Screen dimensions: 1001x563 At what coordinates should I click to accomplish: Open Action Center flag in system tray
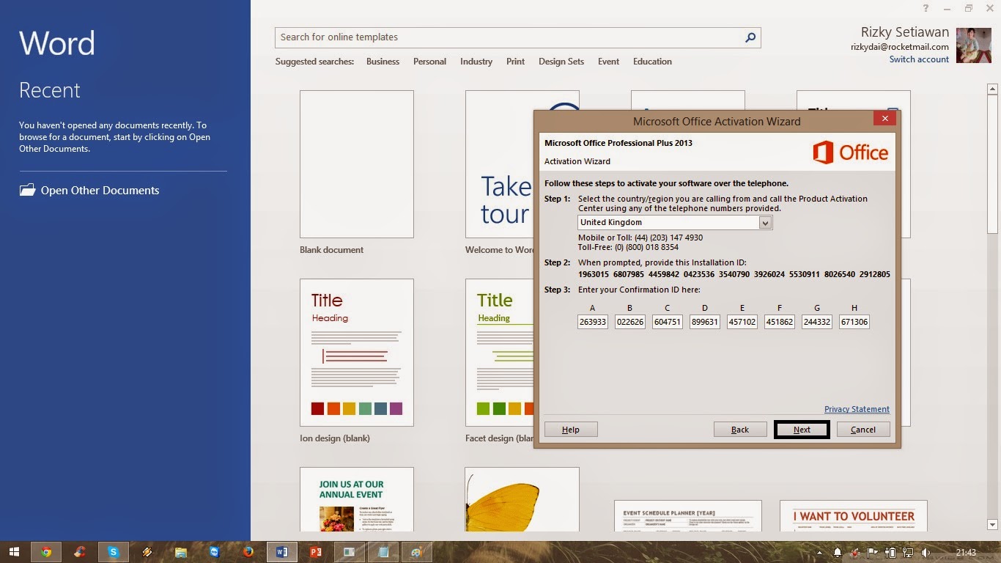(873, 552)
